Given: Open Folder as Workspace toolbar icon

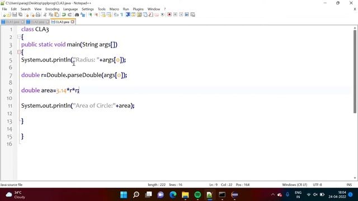Looking at the screenshot, I should pos(157,15).
